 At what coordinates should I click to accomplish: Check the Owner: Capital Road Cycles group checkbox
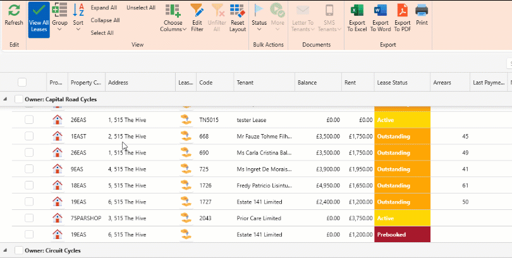18,99
